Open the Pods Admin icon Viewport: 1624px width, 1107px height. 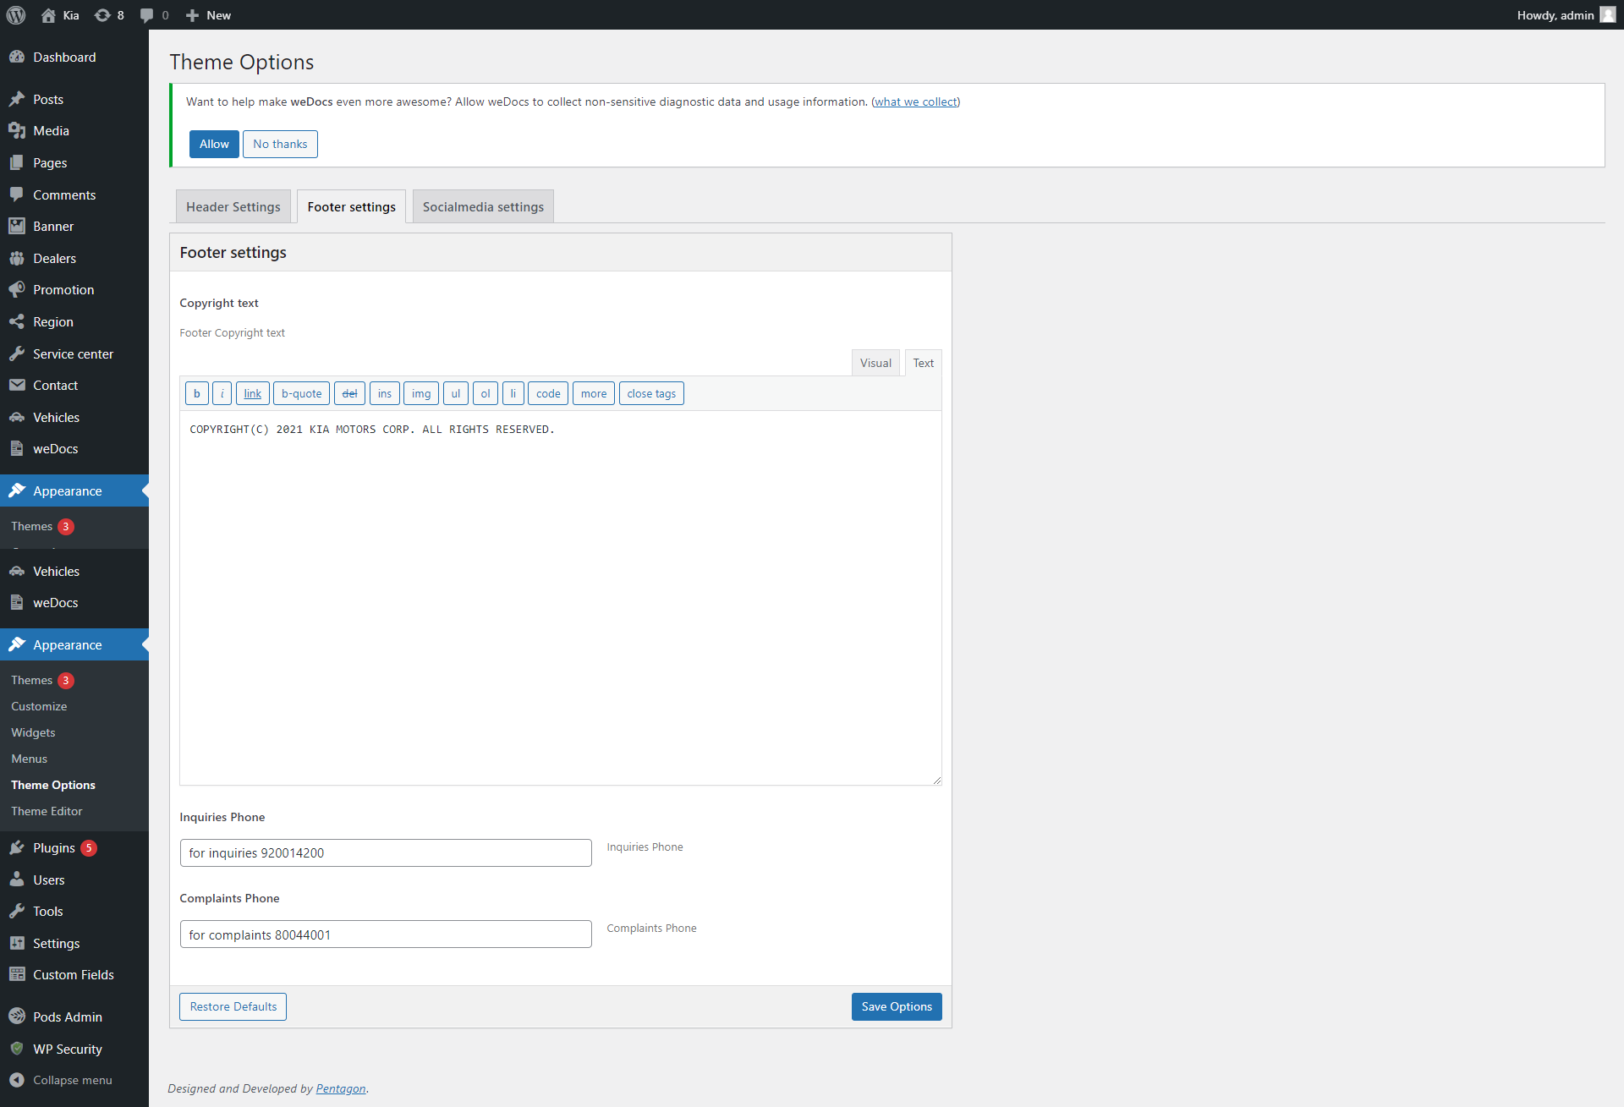pos(17,1017)
